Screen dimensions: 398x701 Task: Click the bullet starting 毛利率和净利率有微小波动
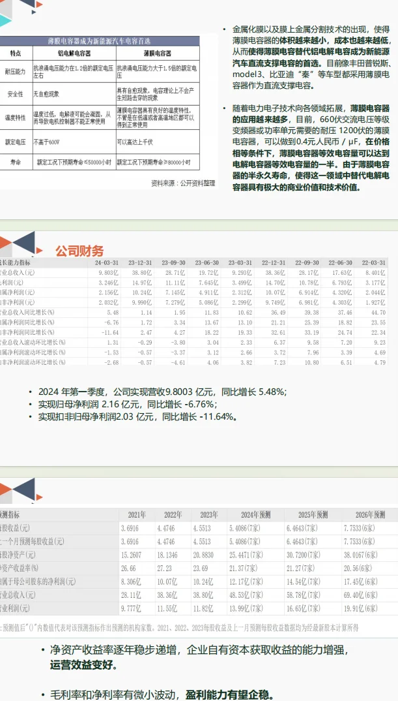pos(161,694)
